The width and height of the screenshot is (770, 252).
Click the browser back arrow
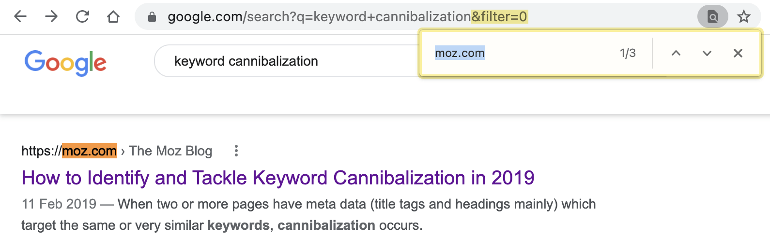(20, 17)
